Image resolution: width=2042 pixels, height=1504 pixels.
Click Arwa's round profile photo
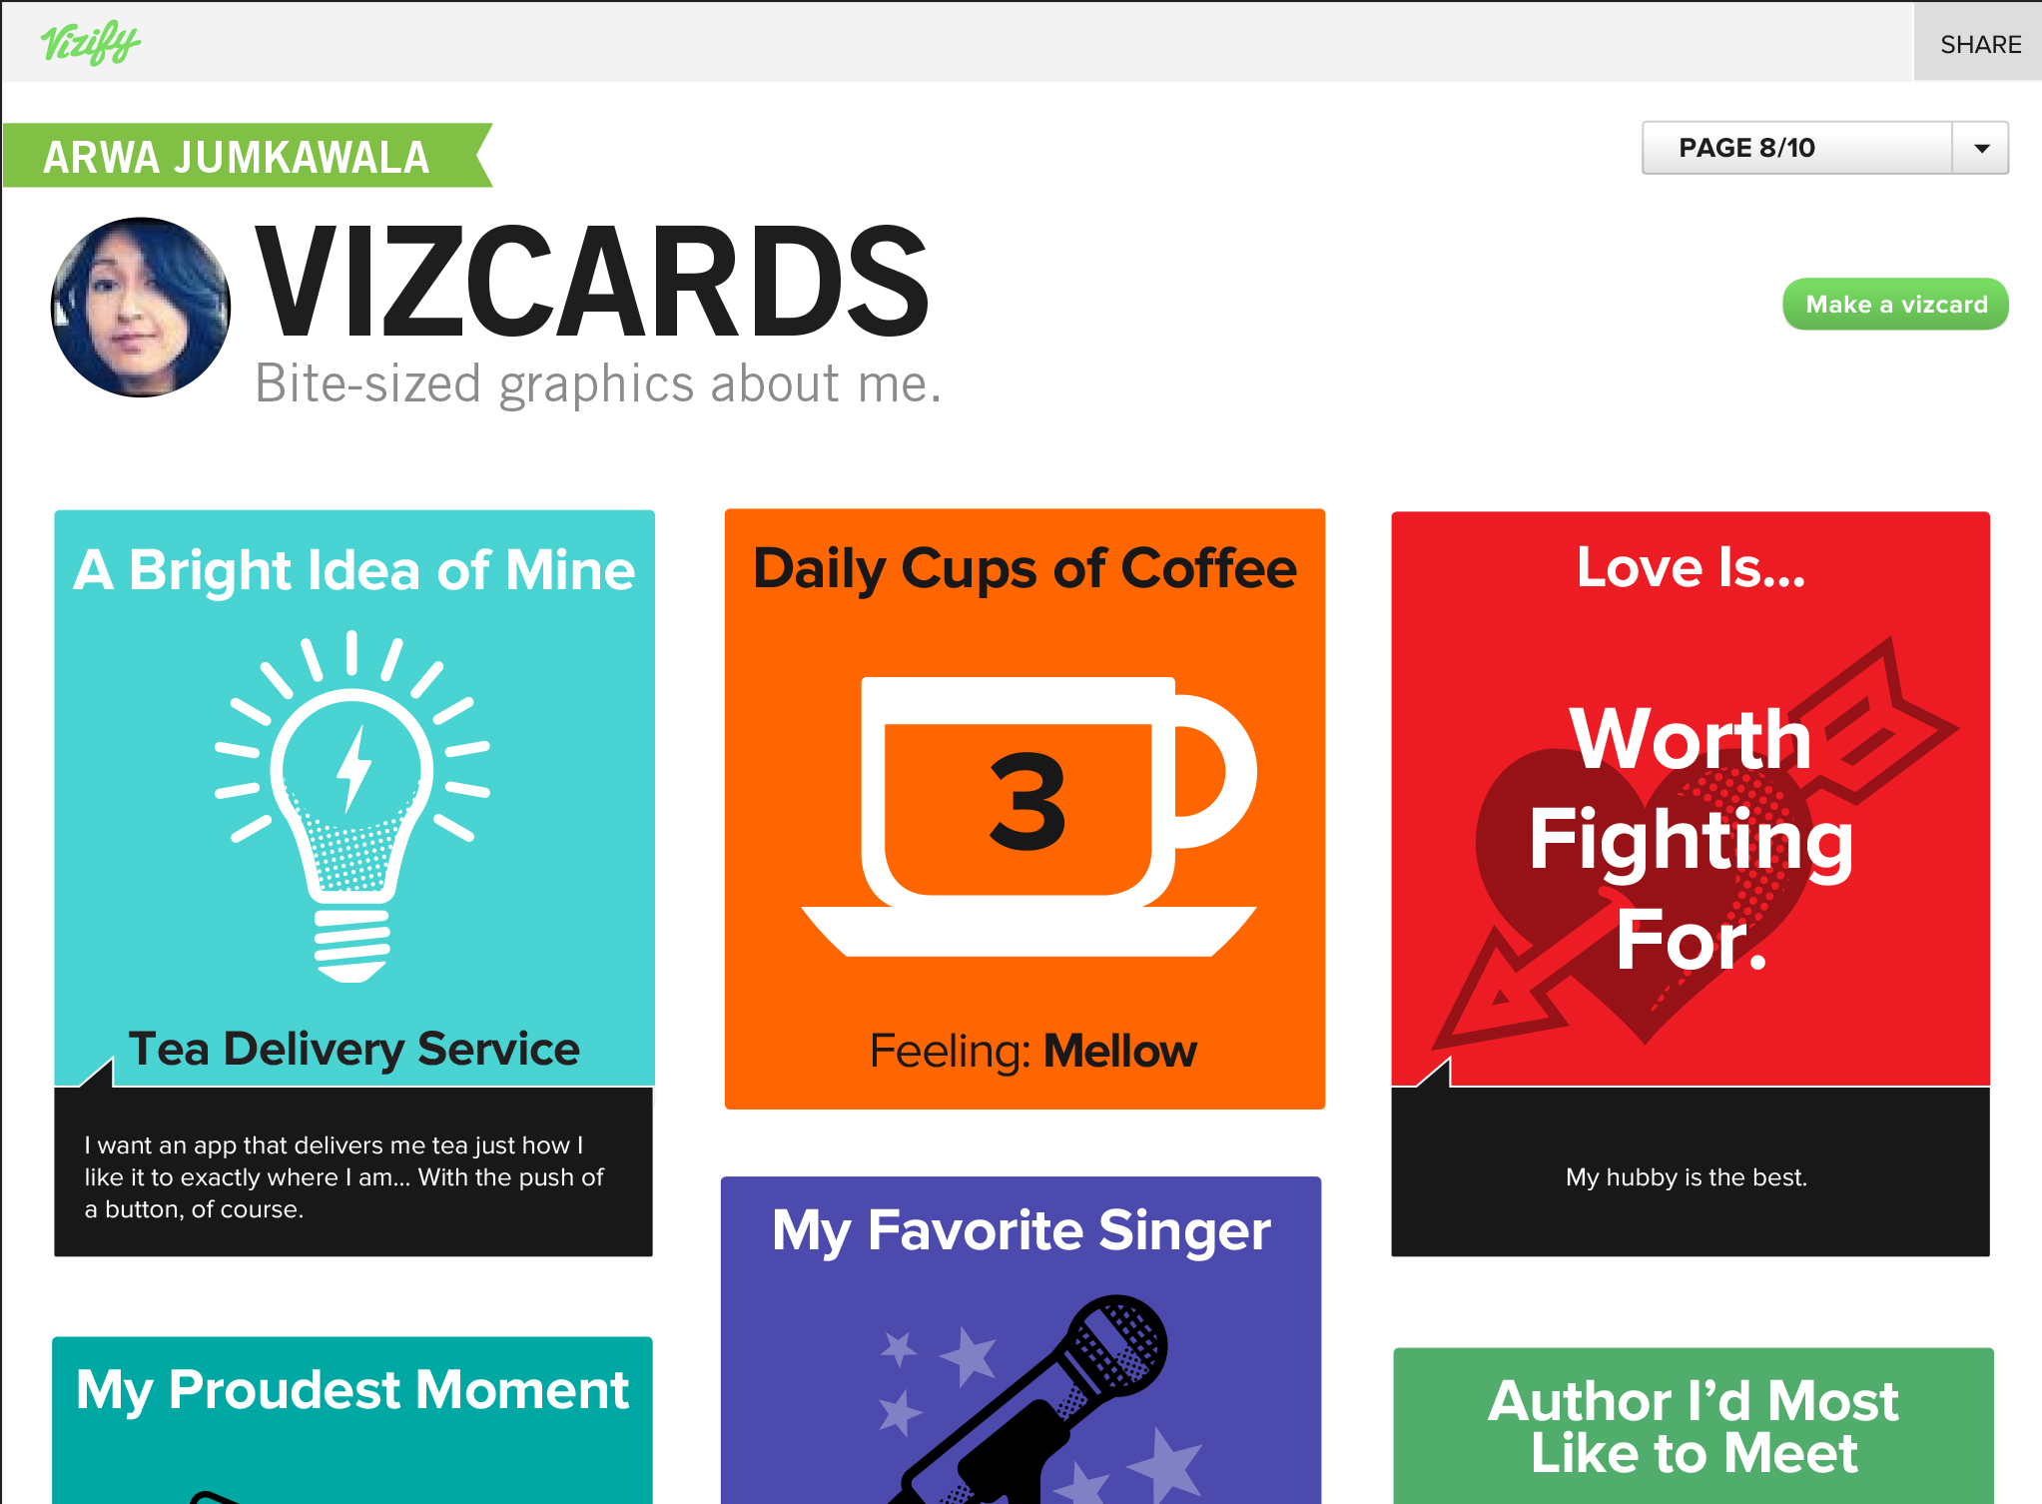(x=141, y=308)
